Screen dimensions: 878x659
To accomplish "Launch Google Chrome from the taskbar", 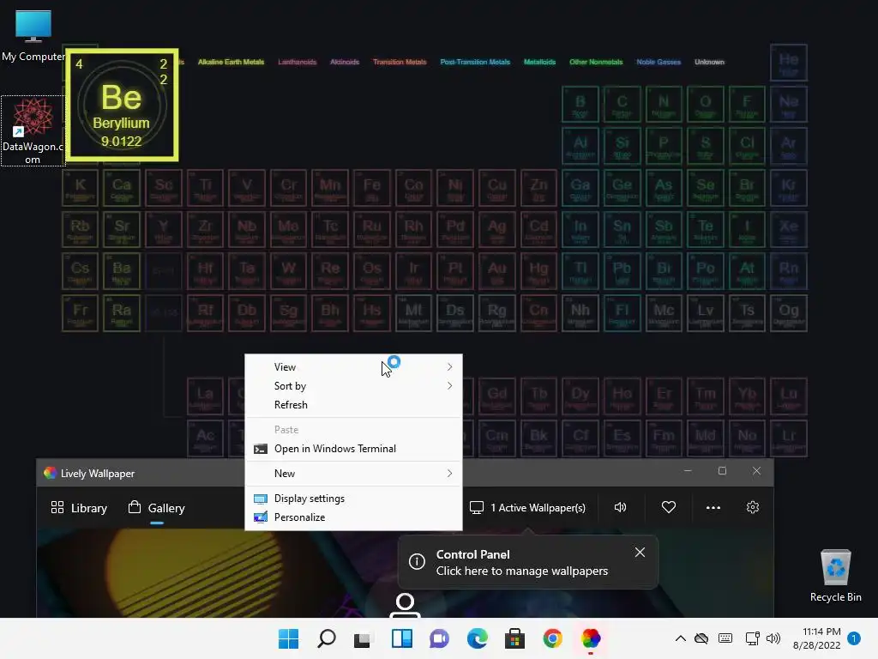I will pyautogui.click(x=553, y=638).
